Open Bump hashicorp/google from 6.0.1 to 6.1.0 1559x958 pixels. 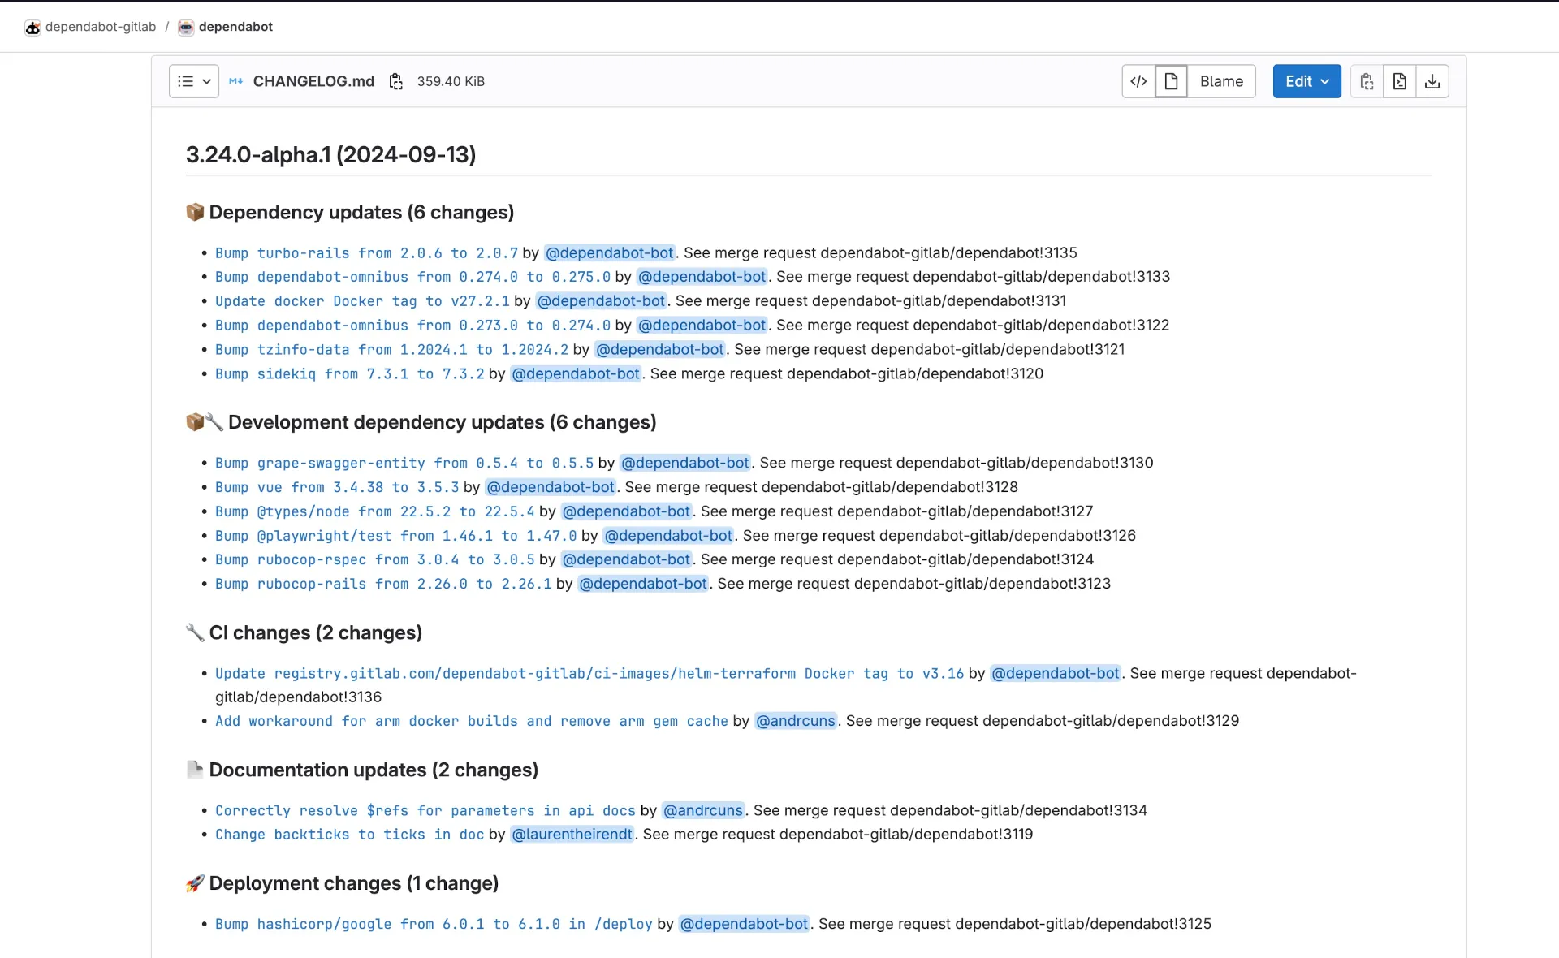click(434, 925)
